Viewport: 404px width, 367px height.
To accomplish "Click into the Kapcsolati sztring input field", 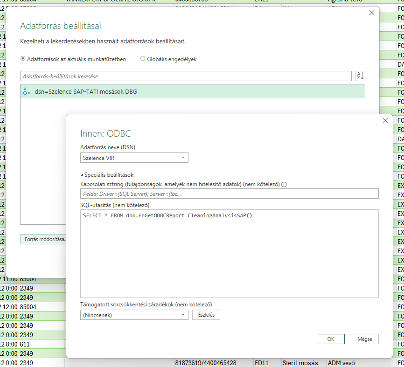I will pyautogui.click(x=229, y=194).
